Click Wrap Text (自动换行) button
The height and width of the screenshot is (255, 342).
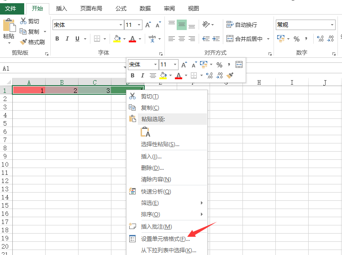point(242,25)
